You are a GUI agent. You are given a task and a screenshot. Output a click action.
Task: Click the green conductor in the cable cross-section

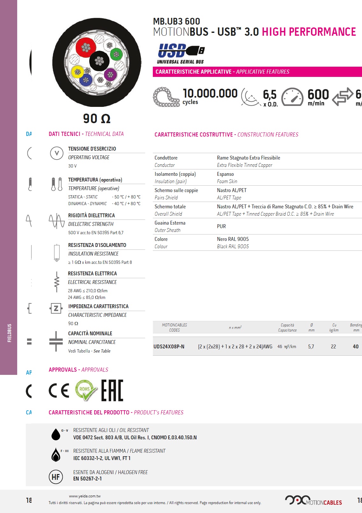(116, 54)
